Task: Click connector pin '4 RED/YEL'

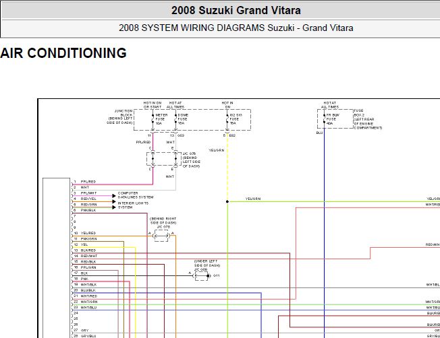Action: 85,199
